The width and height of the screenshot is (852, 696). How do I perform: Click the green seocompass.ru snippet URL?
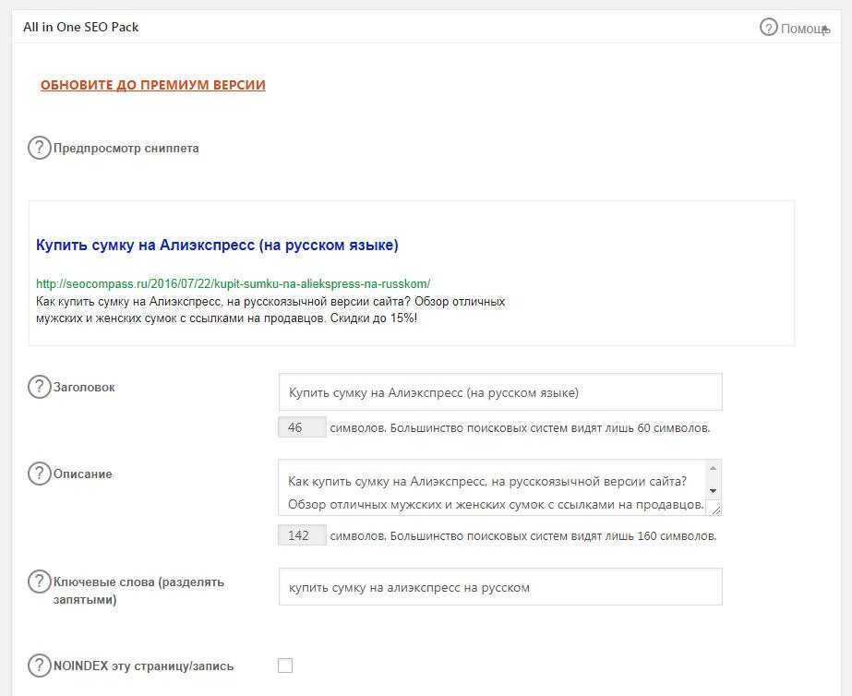[x=233, y=283]
